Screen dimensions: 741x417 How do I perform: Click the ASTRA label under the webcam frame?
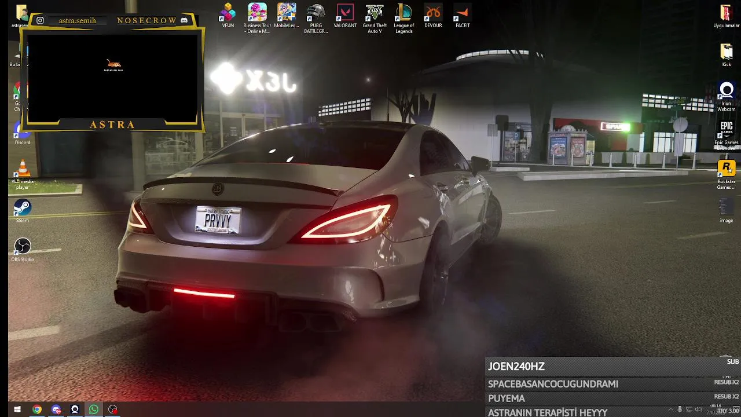click(113, 125)
